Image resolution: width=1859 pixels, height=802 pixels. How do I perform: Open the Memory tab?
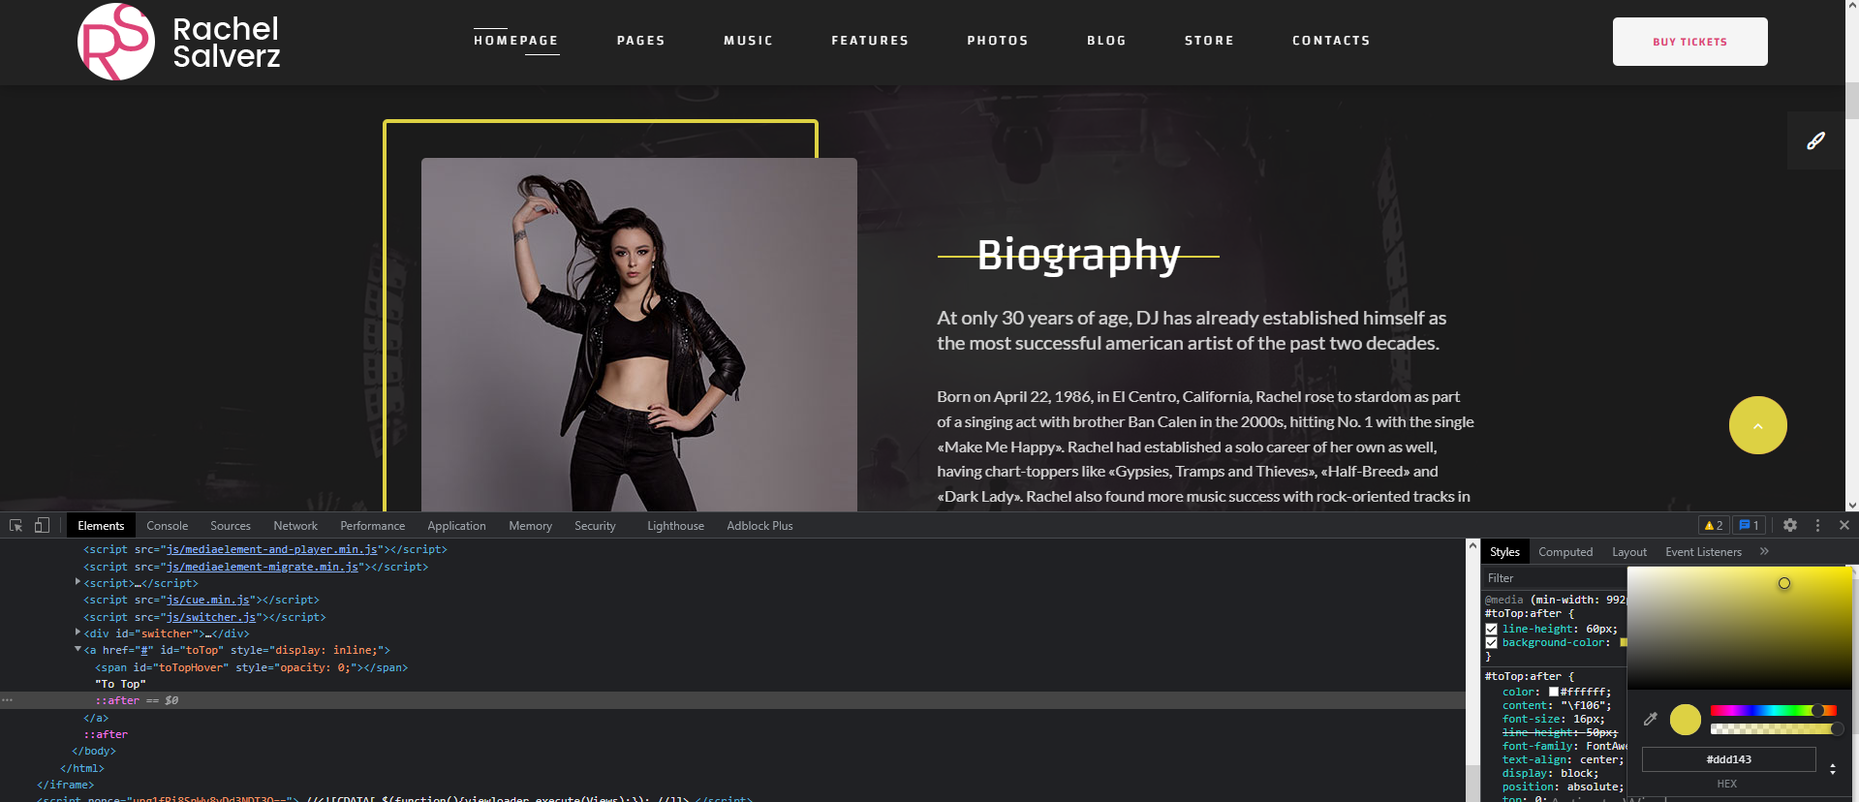point(530,526)
